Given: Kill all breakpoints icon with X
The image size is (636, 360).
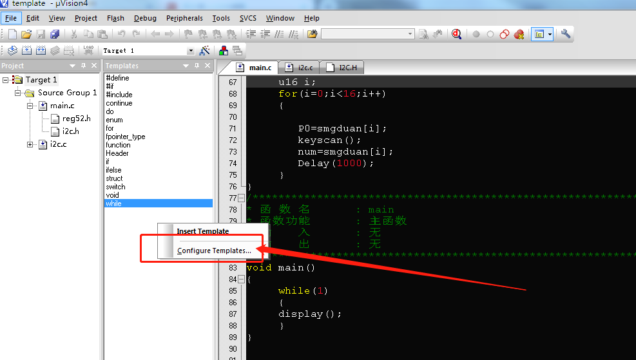Looking at the screenshot, I should tap(519, 34).
